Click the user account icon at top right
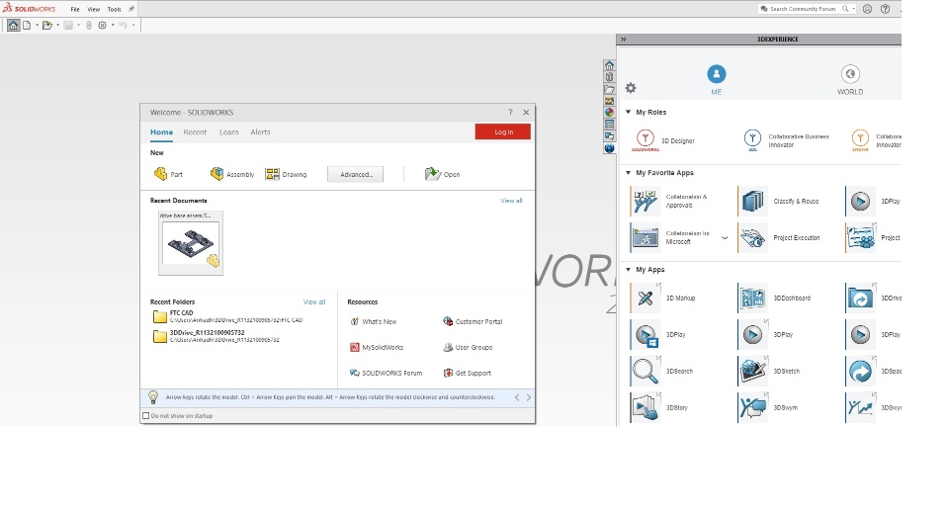Image resolution: width=949 pixels, height=514 pixels. pyautogui.click(x=867, y=9)
